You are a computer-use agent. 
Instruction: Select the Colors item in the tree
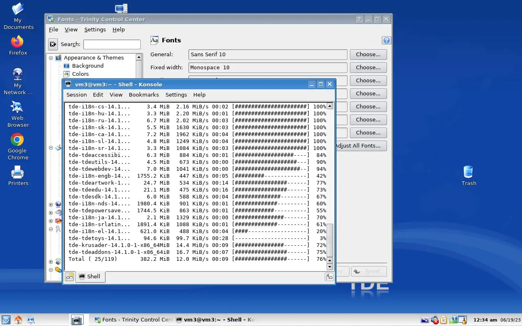tap(80, 74)
